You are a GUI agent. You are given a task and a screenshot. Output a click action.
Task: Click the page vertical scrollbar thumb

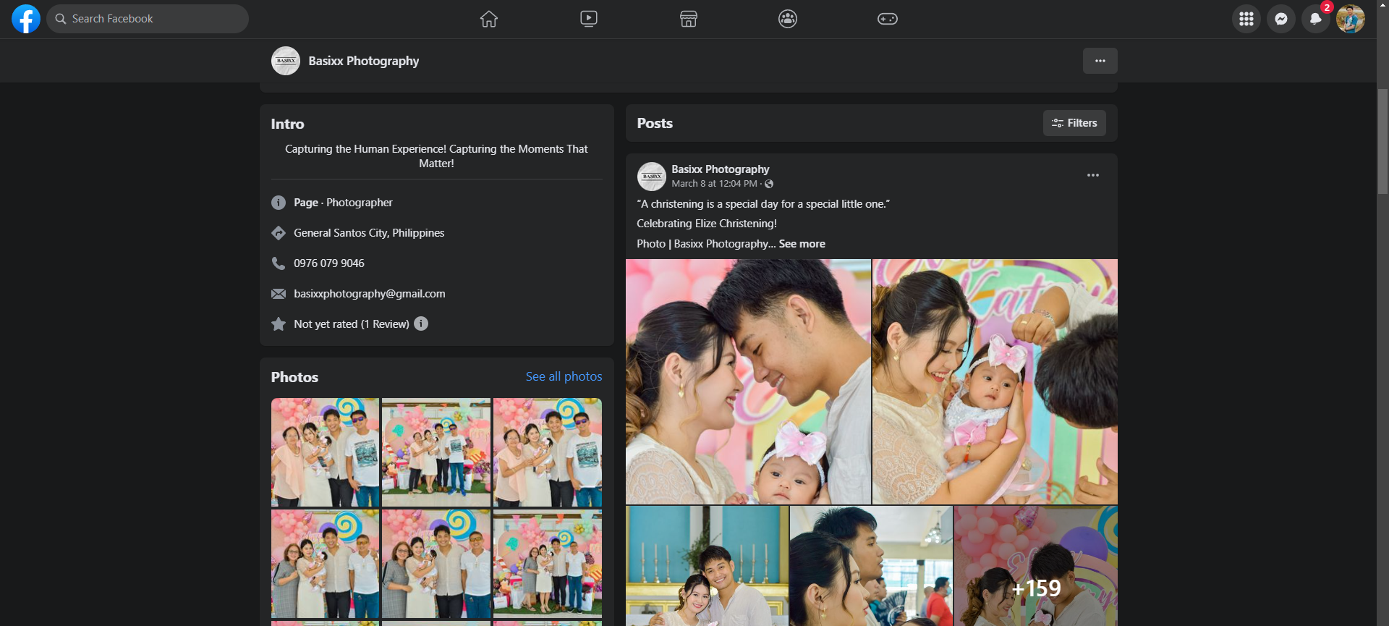[1382, 141]
